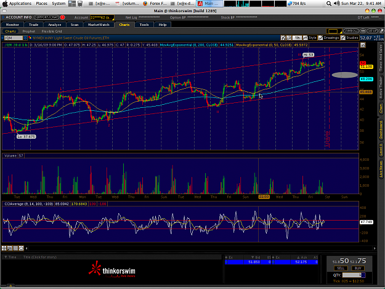Screen dimensions: 385x289
Task: Select the 51.850 bid row
Action: (248, 262)
